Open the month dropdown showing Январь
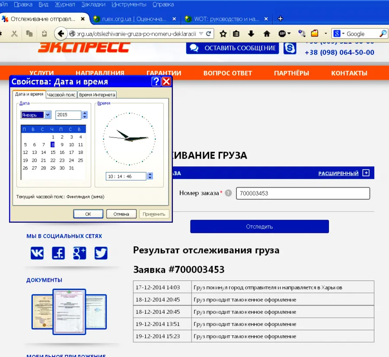The image size is (389, 357). 48,115
